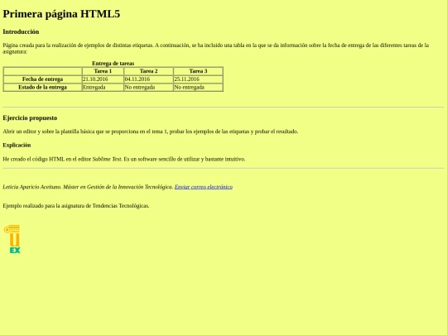Viewport: 447px width, 335px height.
Task: Click the 'Tarea 2' column header
Action: pos(148,71)
